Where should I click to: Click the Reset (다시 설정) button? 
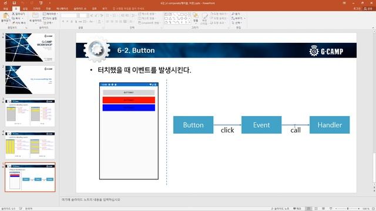tap(50, 18)
